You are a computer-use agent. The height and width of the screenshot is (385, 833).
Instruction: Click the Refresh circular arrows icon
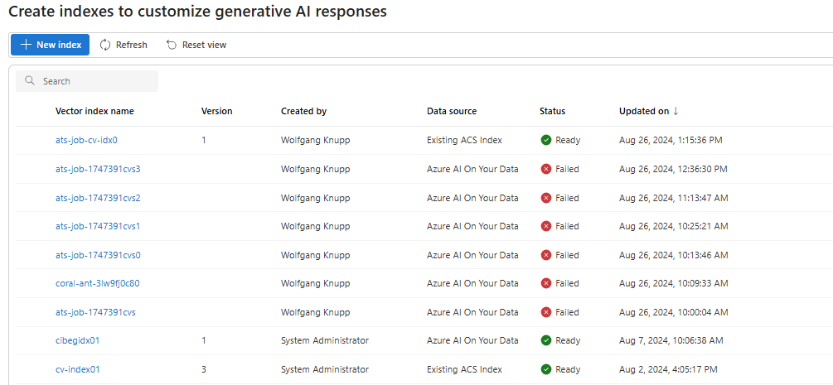point(105,45)
